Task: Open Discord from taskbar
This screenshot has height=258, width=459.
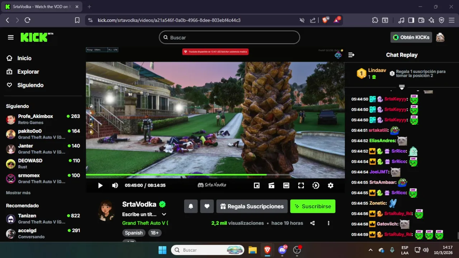Action: [282, 250]
